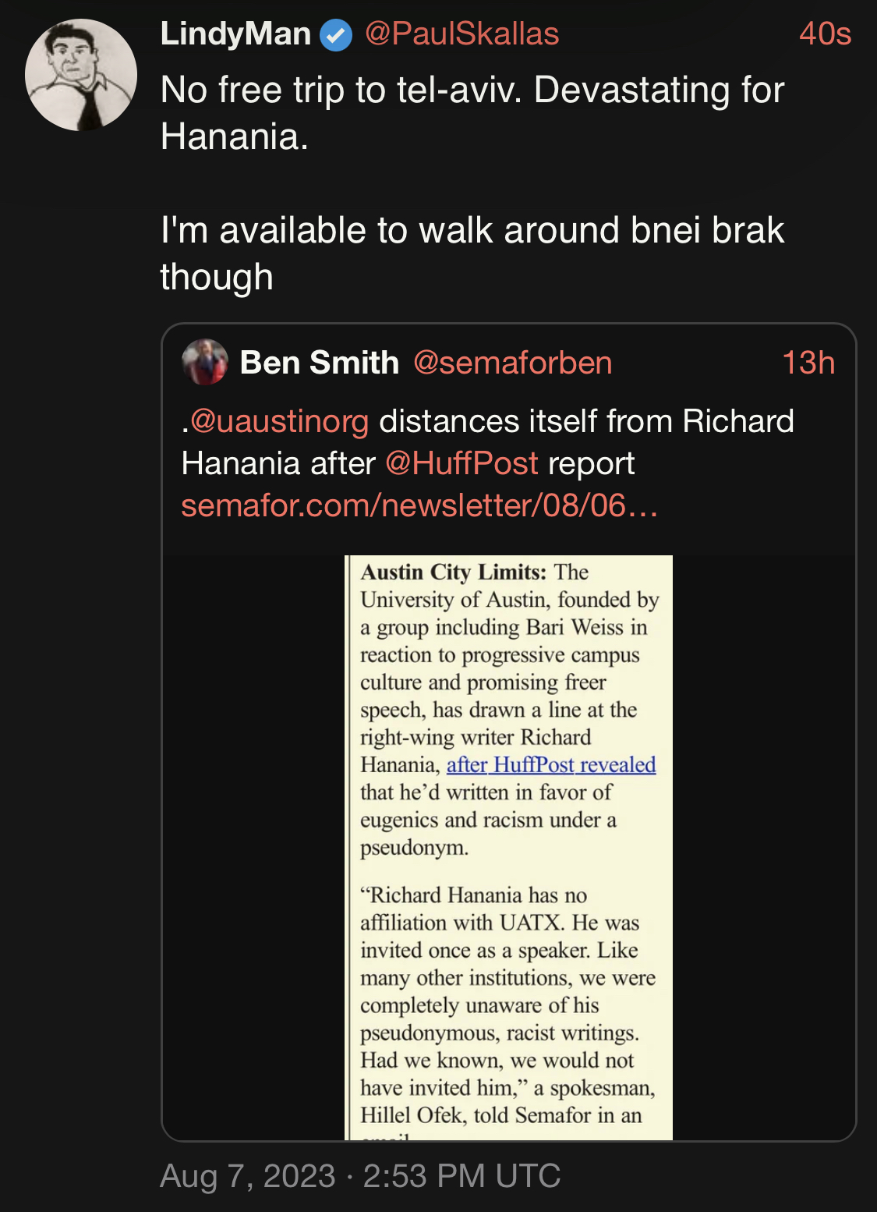Click LindyMan's cartoon profile avatar
877x1212 pixels.
[x=81, y=75]
